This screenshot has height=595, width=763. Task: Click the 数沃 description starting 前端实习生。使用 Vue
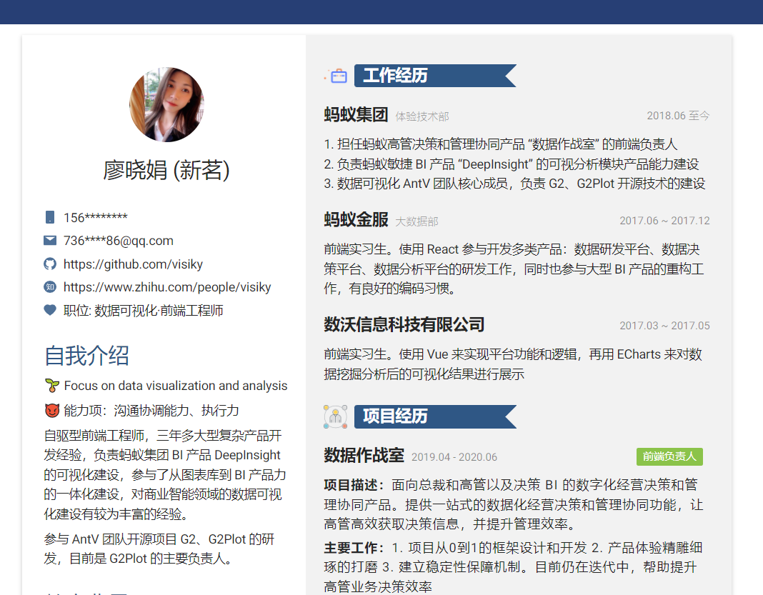513,364
